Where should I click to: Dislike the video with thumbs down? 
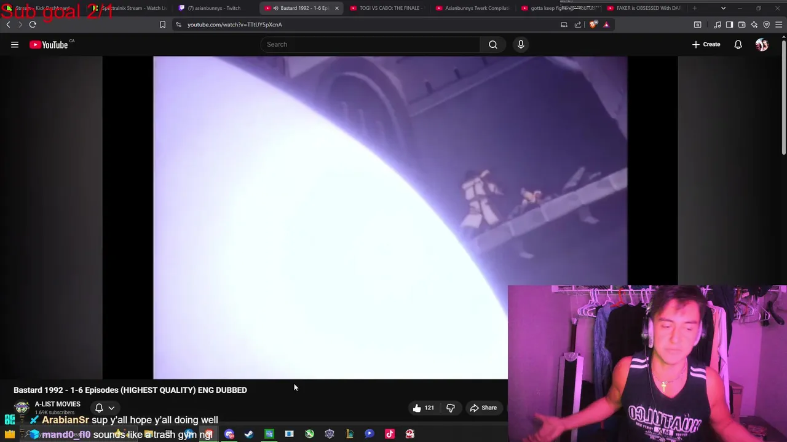tap(451, 408)
